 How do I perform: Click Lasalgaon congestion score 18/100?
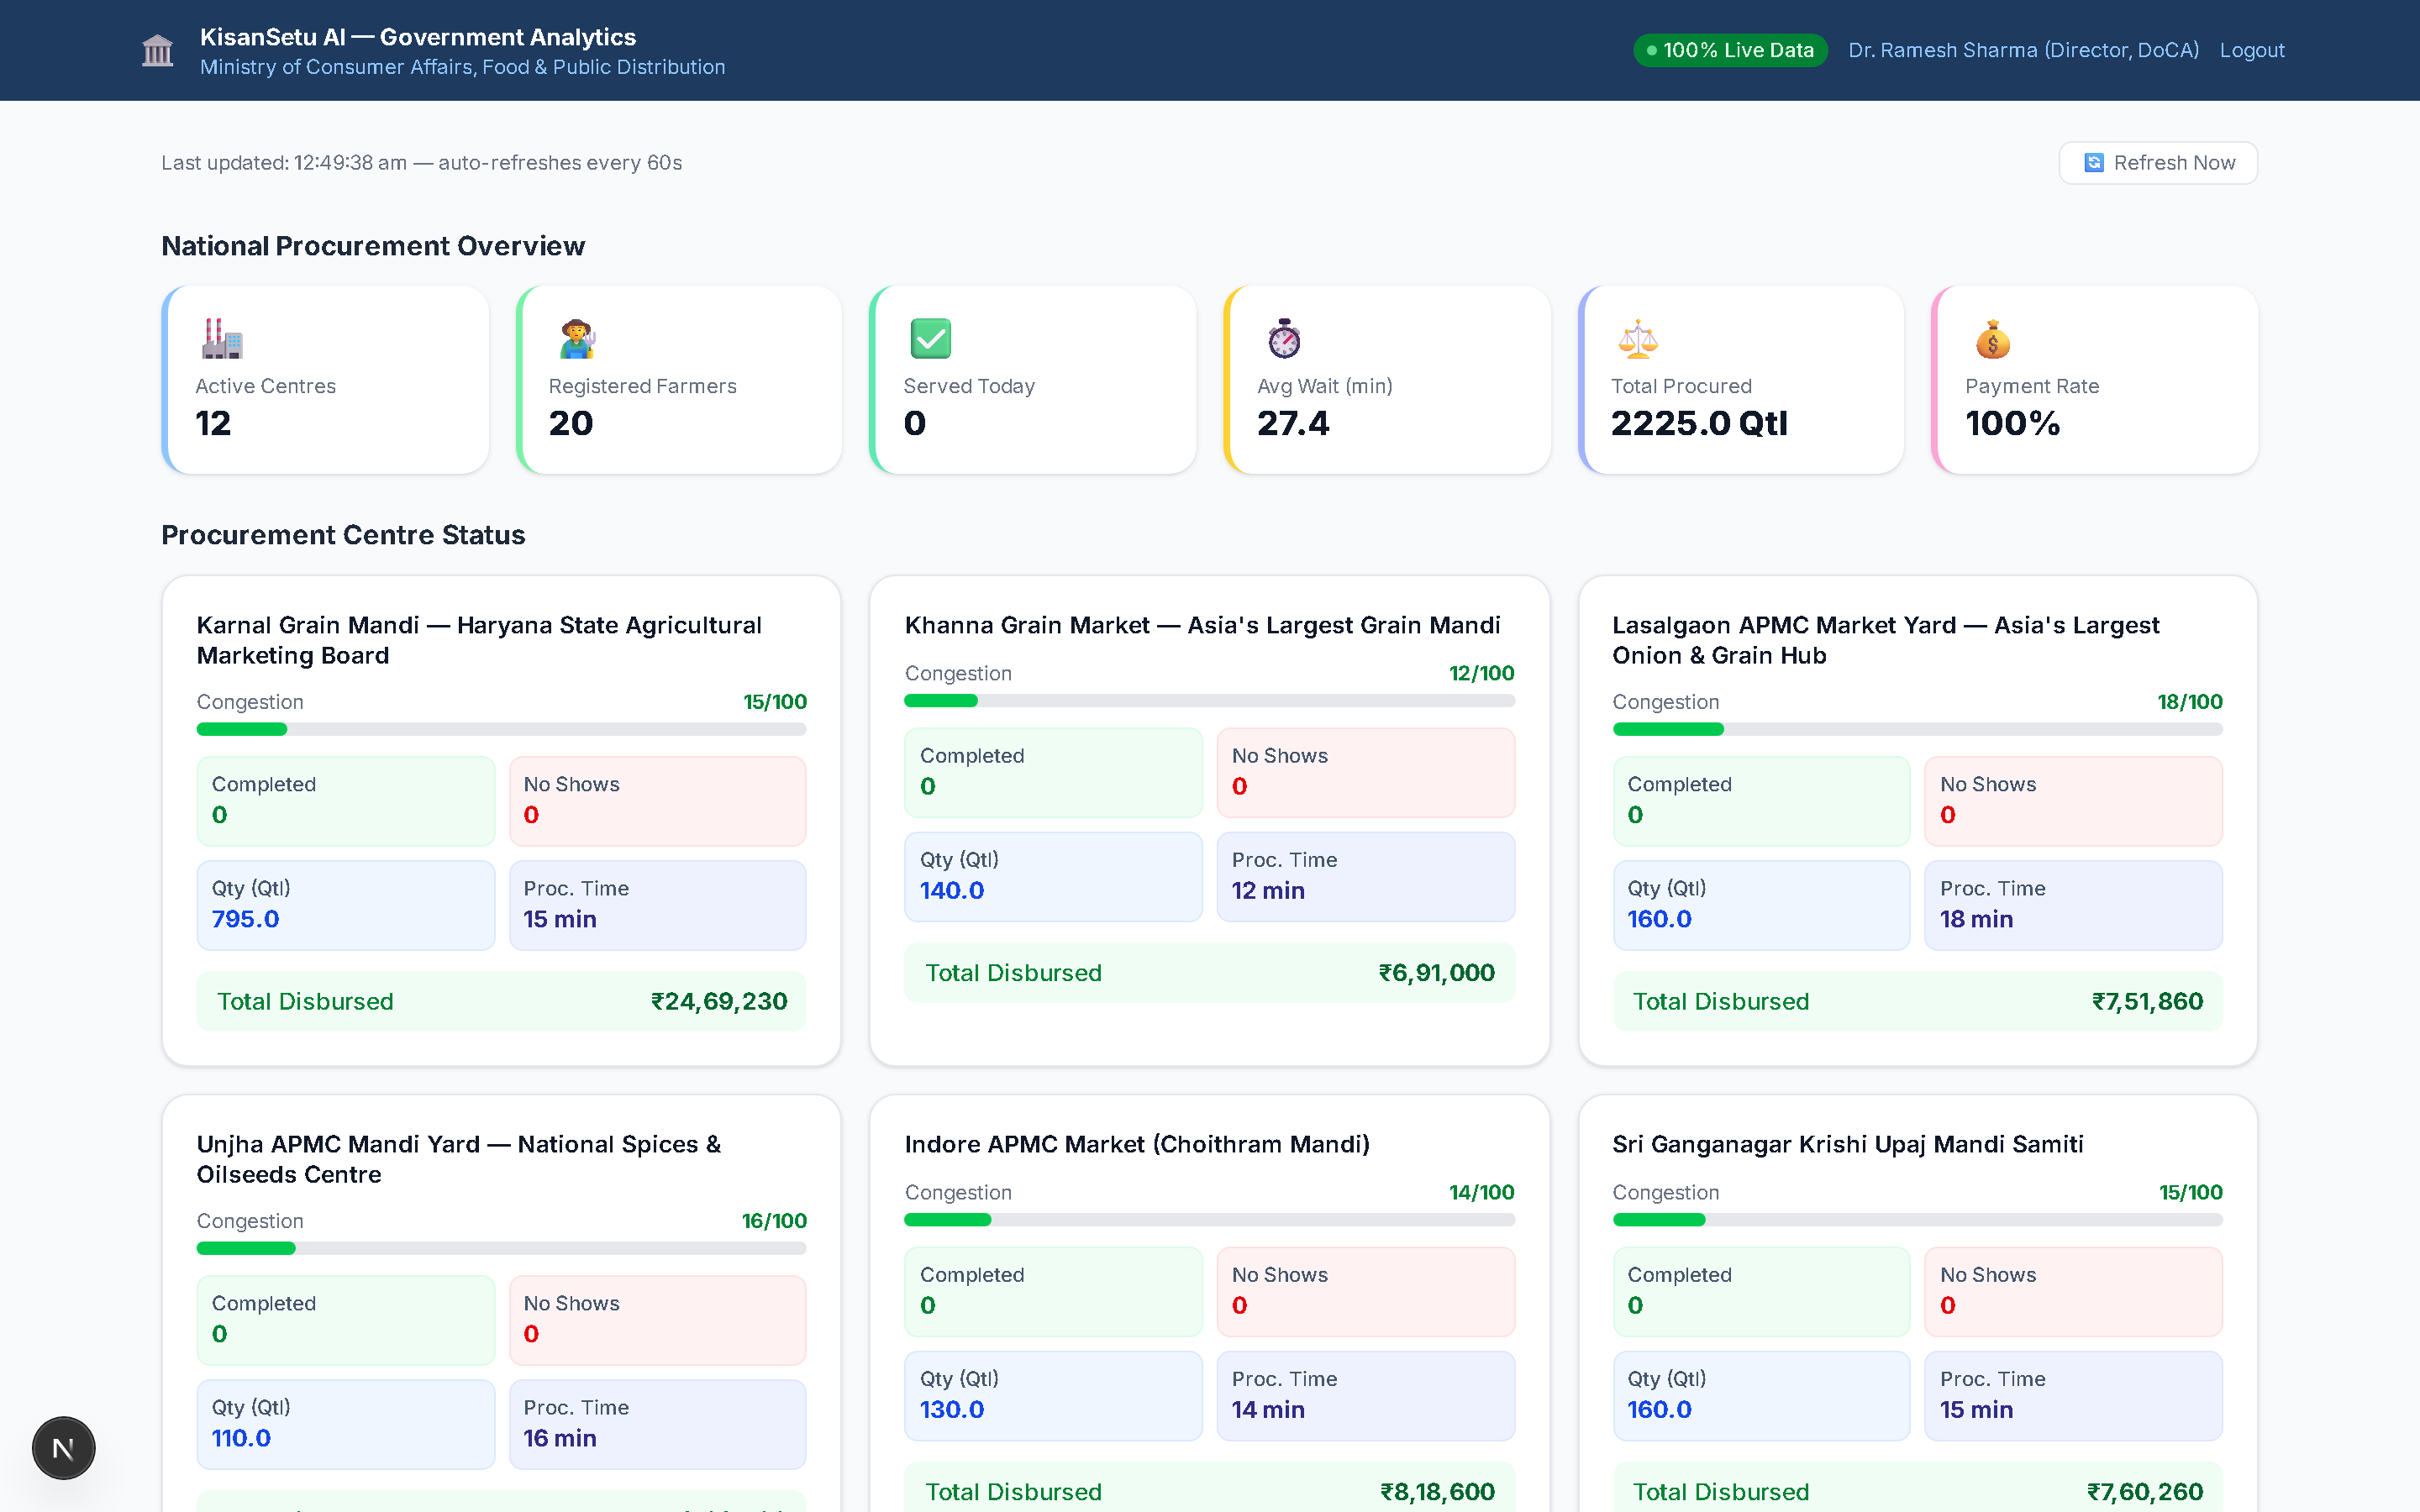coord(2190,702)
